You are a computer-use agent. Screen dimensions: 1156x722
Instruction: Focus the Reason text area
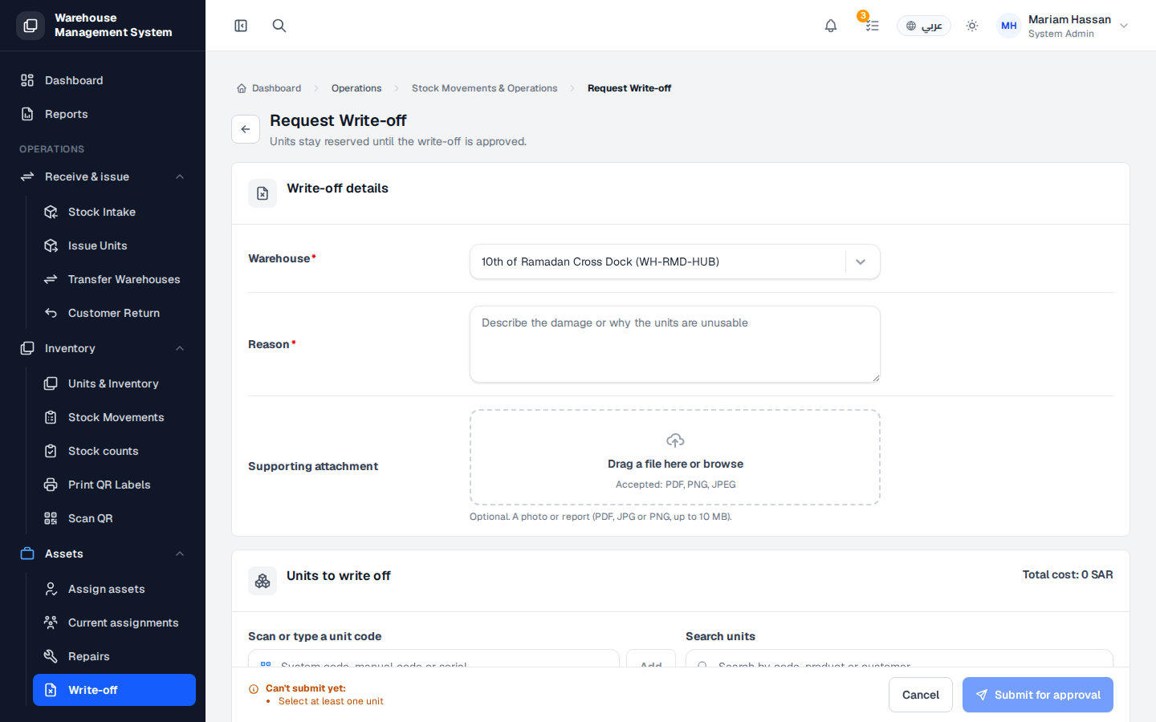(x=675, y=344)
